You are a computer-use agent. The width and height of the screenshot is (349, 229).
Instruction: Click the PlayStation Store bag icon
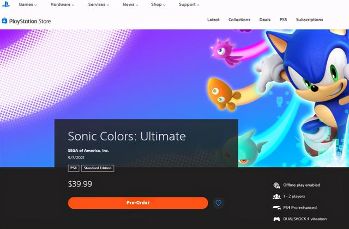coord(4,21)
